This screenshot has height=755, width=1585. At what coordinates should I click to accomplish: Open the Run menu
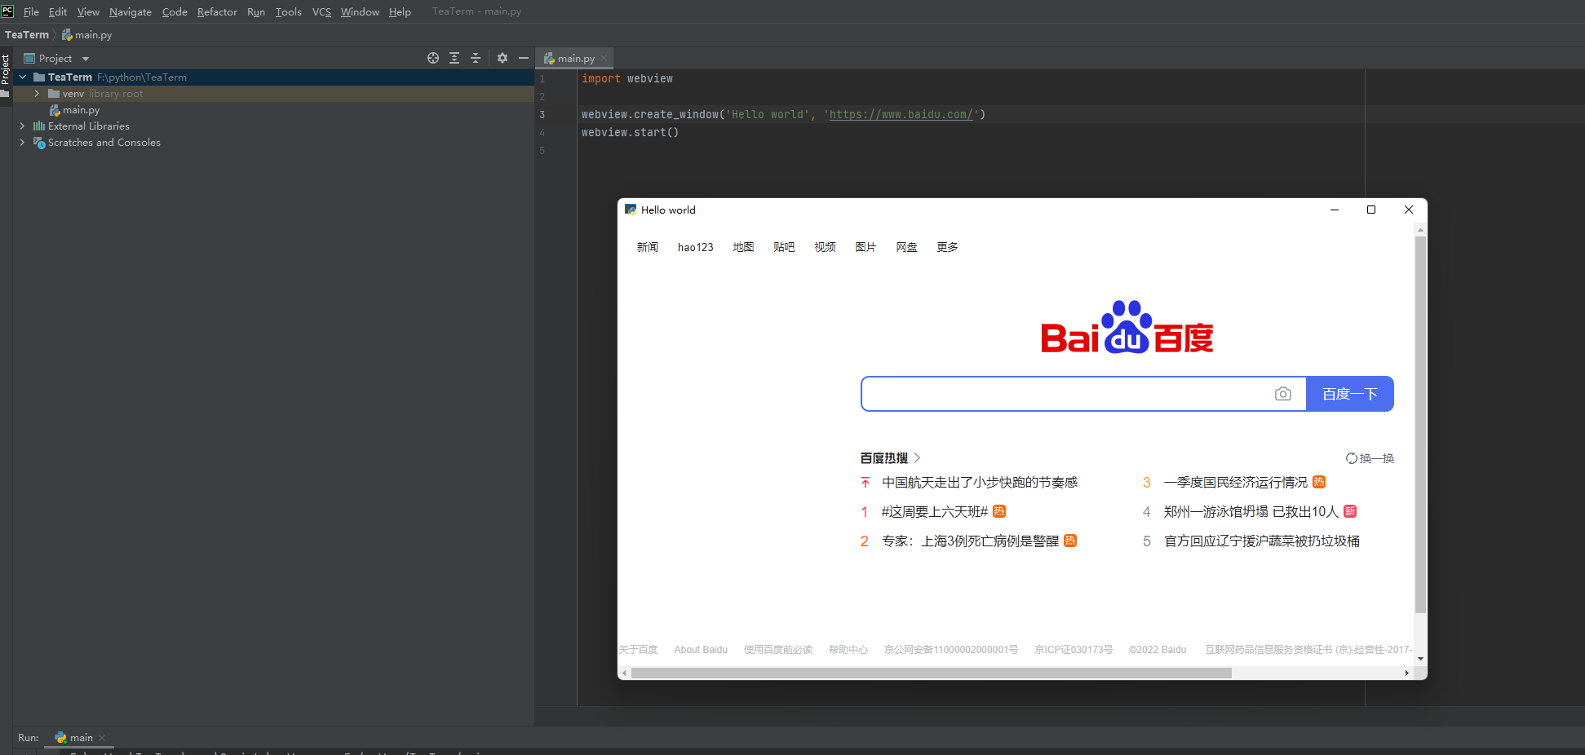tap(255, 11)
